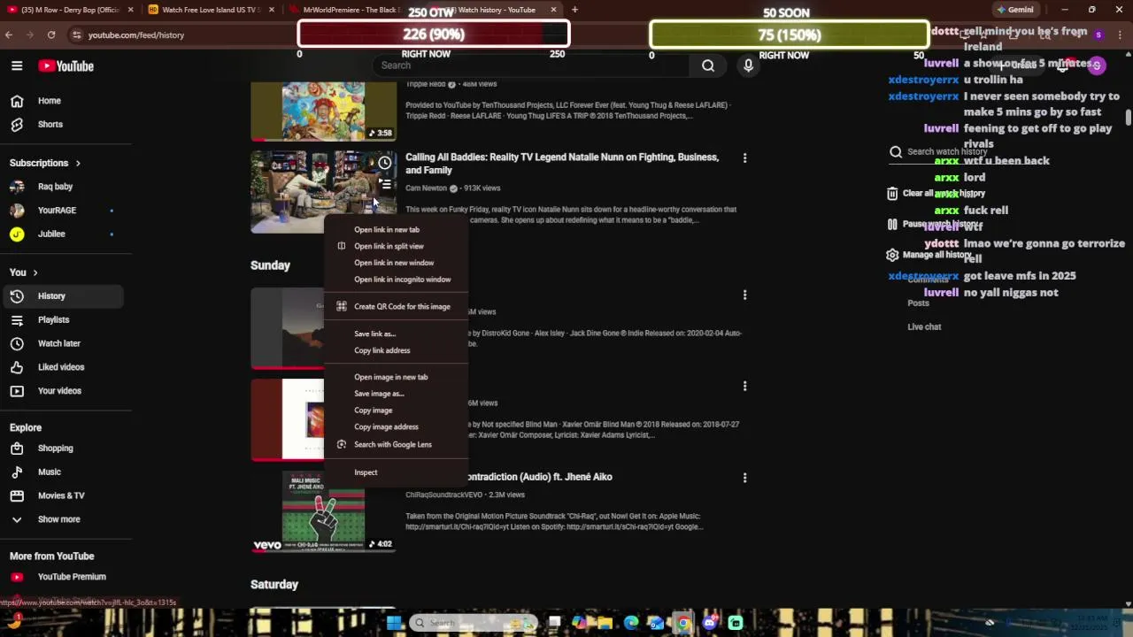Open more options for the Blind Man video

744,386
